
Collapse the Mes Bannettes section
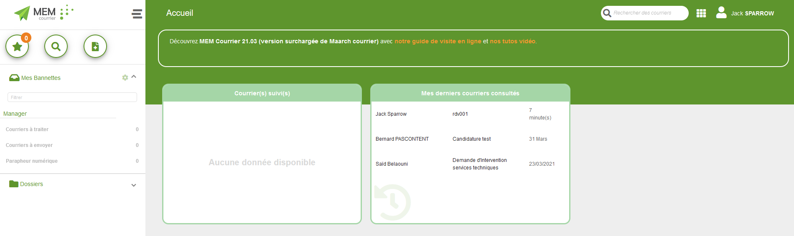coord(134,77)
